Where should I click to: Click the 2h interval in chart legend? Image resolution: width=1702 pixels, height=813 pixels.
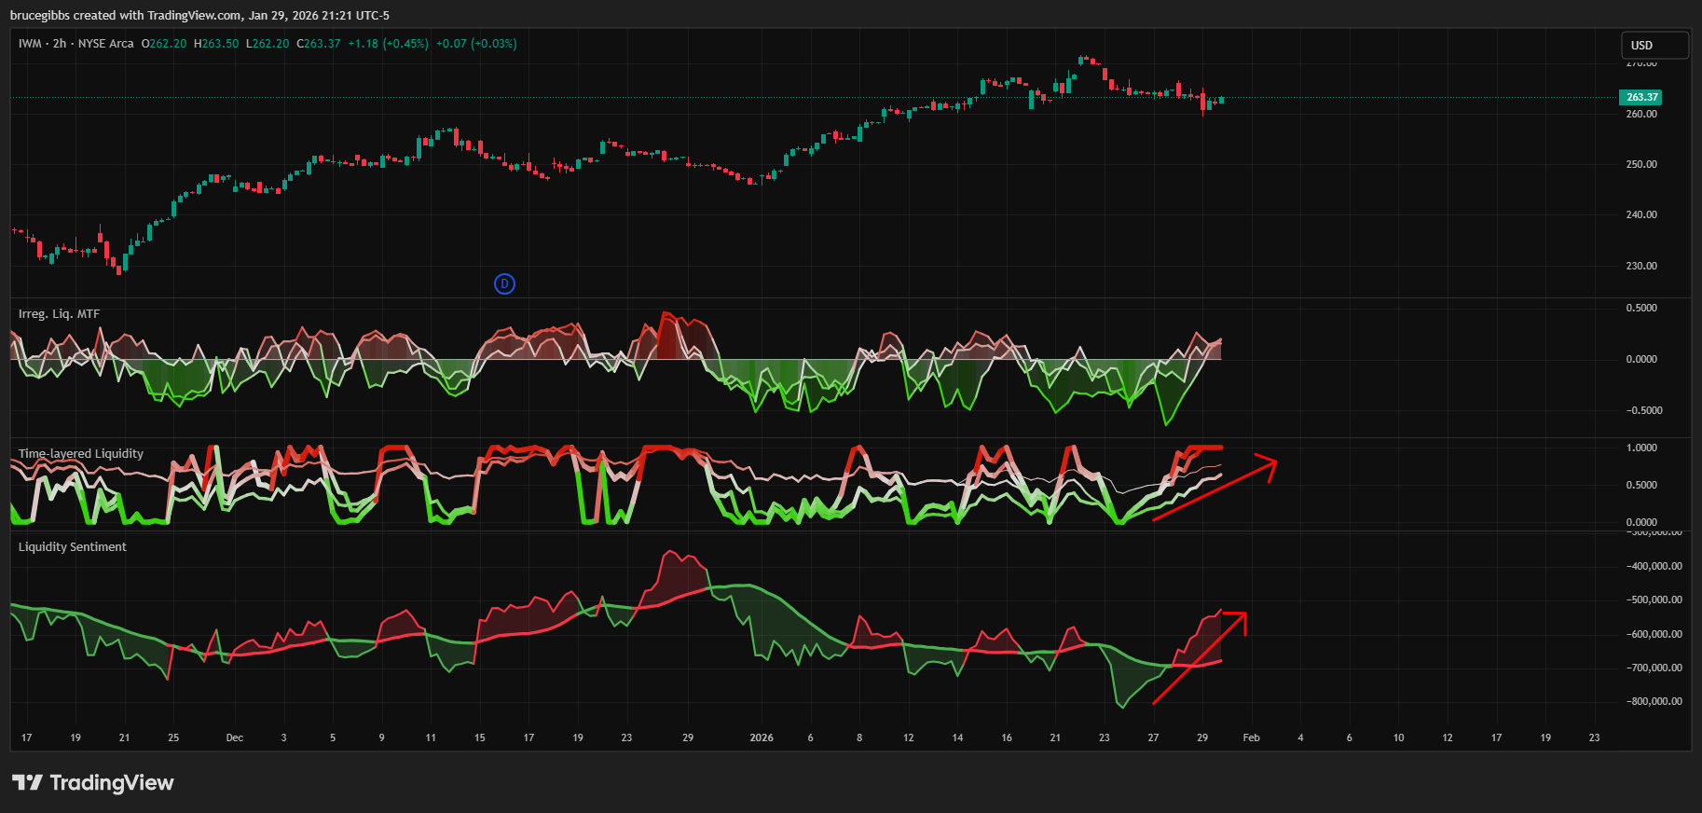coord(60,44)
